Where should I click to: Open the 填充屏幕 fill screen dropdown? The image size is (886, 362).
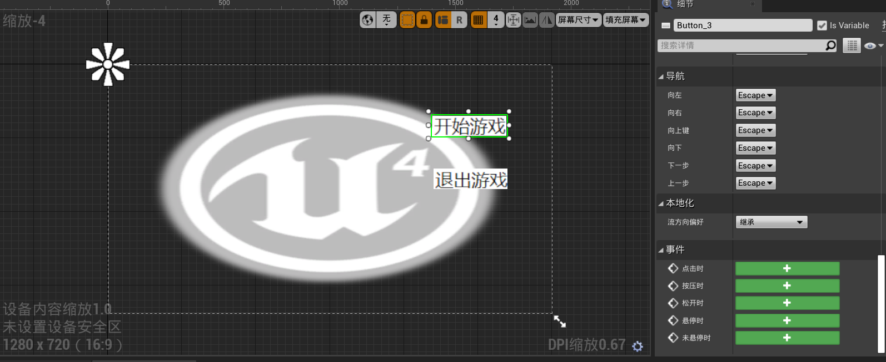point(626,20)
